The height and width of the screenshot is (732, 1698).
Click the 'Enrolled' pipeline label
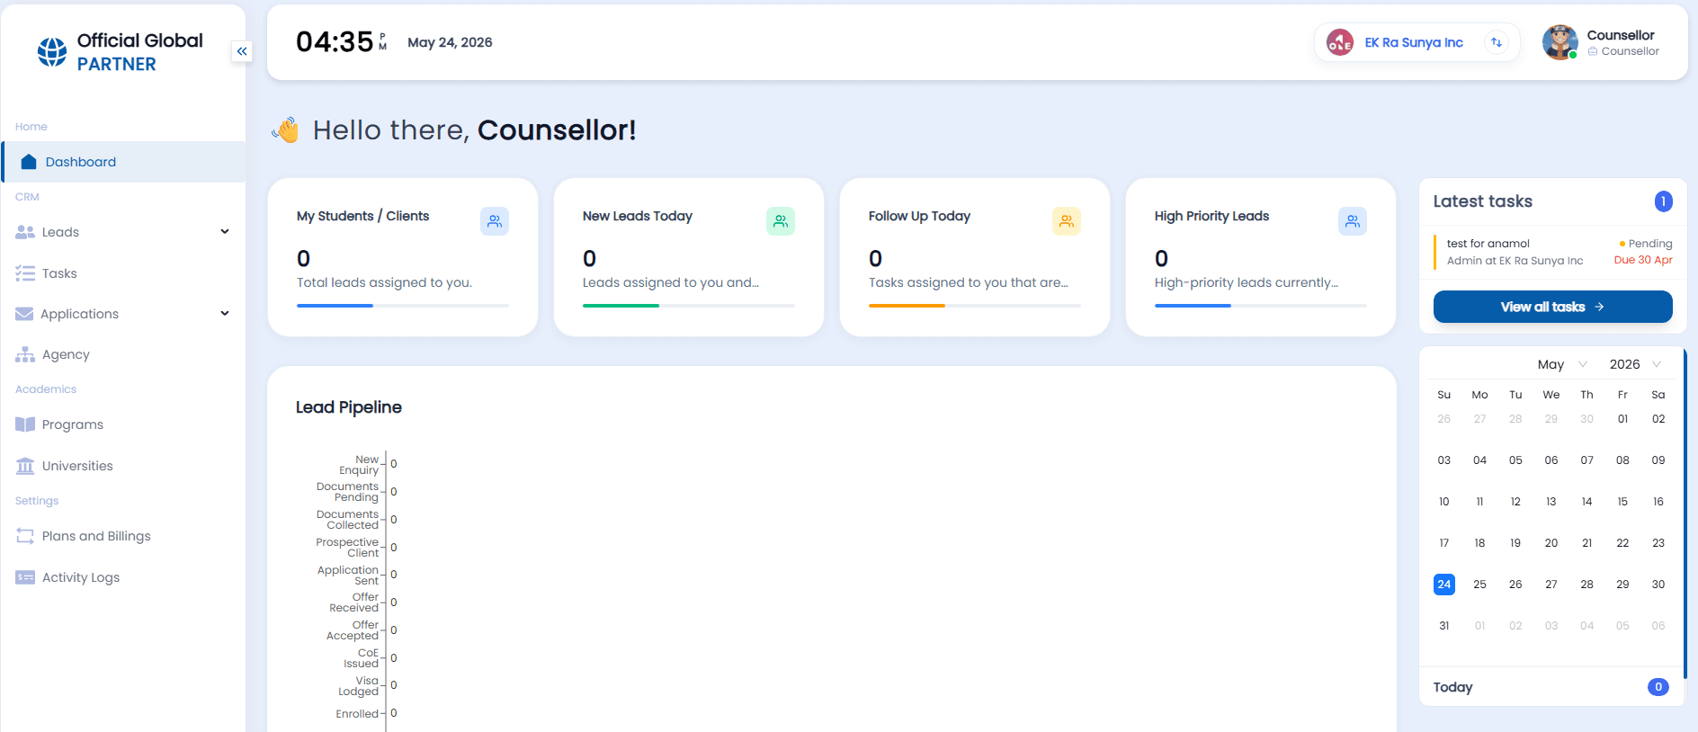[357, 714]
